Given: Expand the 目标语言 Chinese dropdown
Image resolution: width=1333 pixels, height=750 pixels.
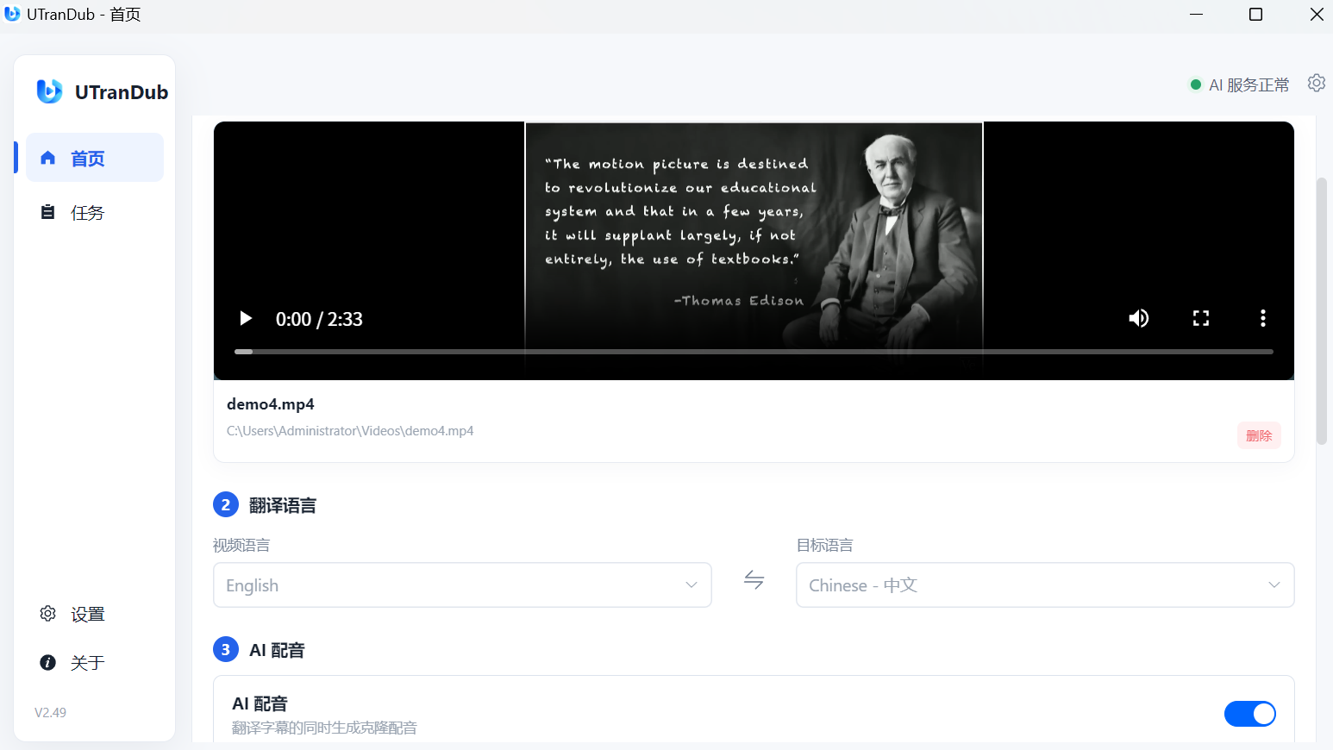Looking at the screenshot, I should 1045,585.
